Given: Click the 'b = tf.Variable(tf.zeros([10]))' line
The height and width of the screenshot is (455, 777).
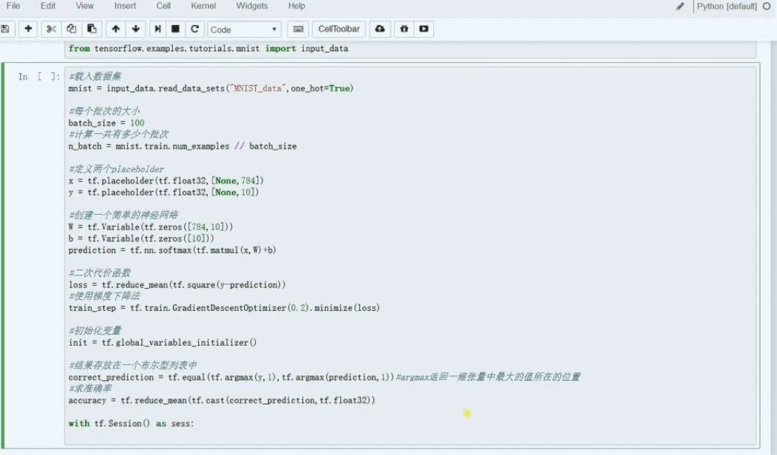Looking at the screenshot, I should [x=141, y=238].
